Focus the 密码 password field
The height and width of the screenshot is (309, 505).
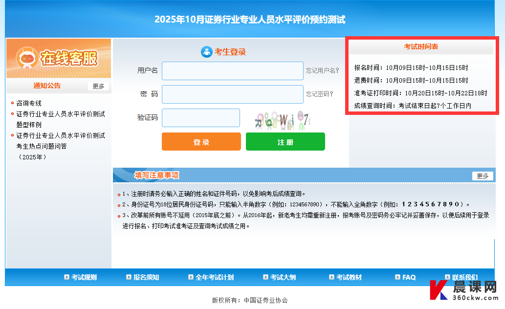click(232, 94)
